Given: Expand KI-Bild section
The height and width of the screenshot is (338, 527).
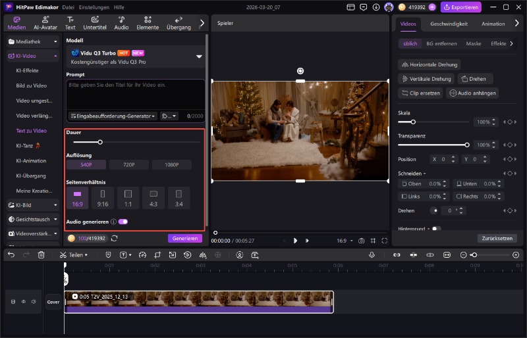Looking at the screenshot, I should coord(33,205).
